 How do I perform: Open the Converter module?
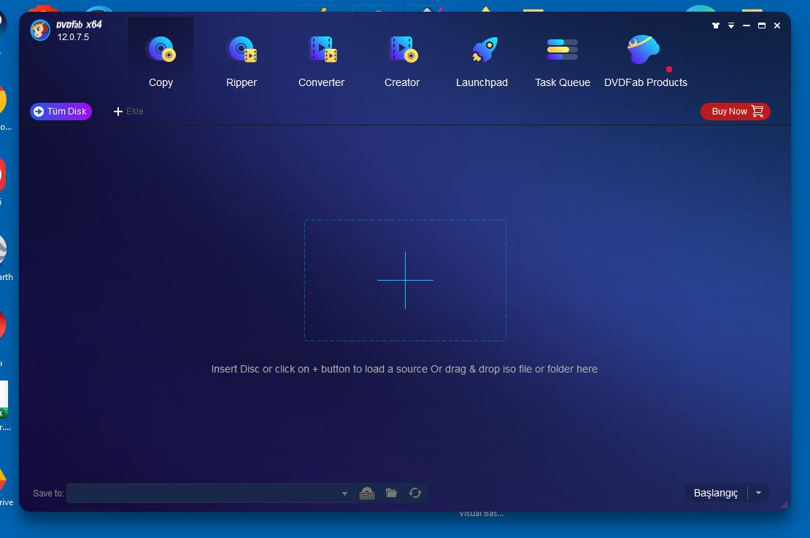click(321, 61)
